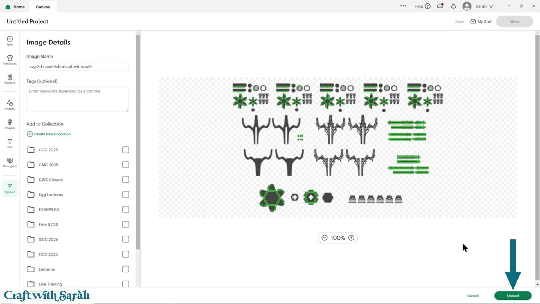Open the notifications bell
Viewport: 540px width, 304px height.
pyautogui.click(x=453, y=6)
